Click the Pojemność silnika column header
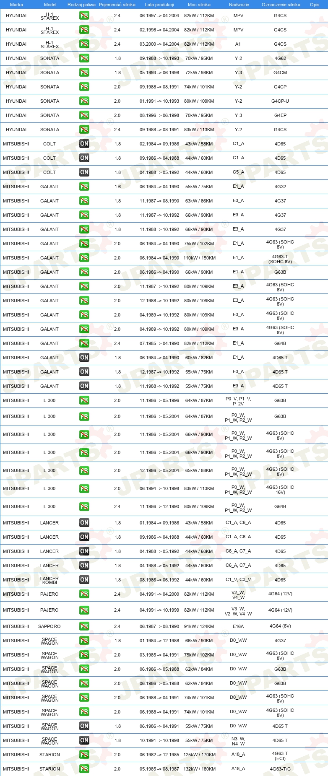 (x=117, y=5)
